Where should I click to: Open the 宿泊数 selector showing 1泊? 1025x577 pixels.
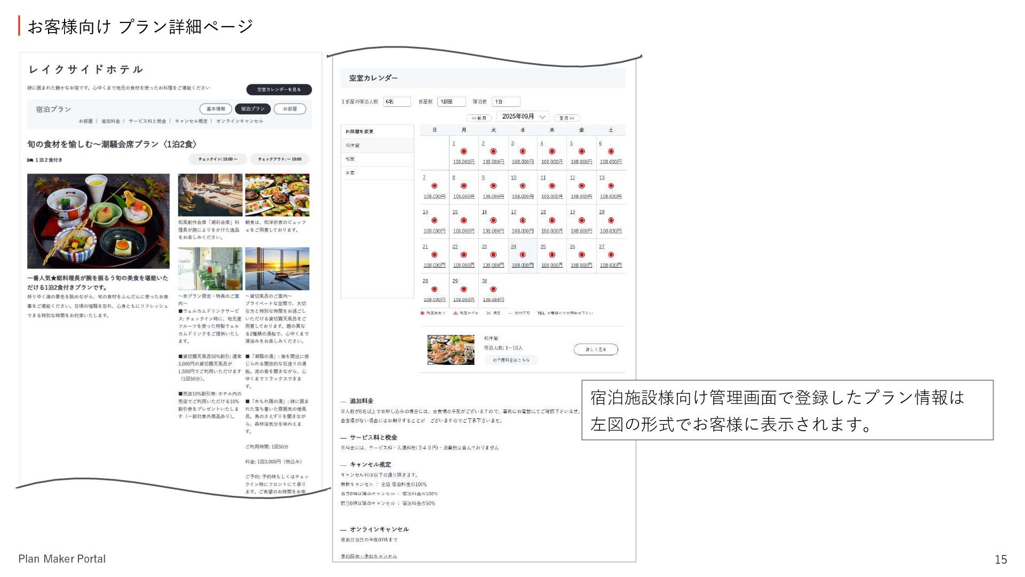click(506, 102)
